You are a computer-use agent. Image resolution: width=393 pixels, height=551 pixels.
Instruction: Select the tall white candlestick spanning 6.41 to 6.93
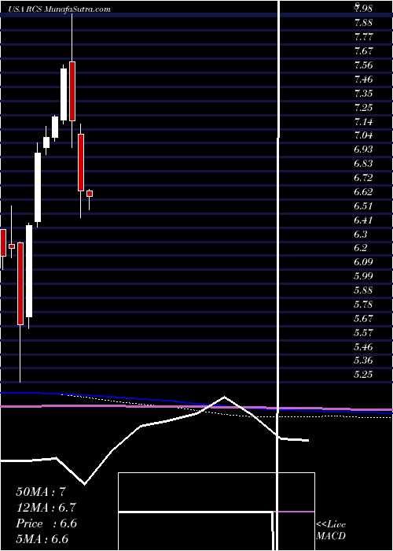coord(38,187)
